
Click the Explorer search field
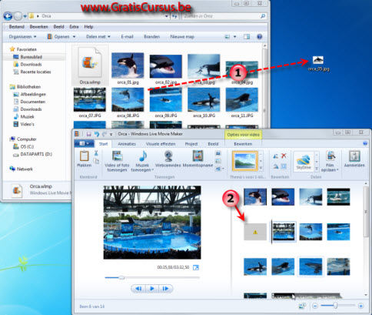click(224, 16)
